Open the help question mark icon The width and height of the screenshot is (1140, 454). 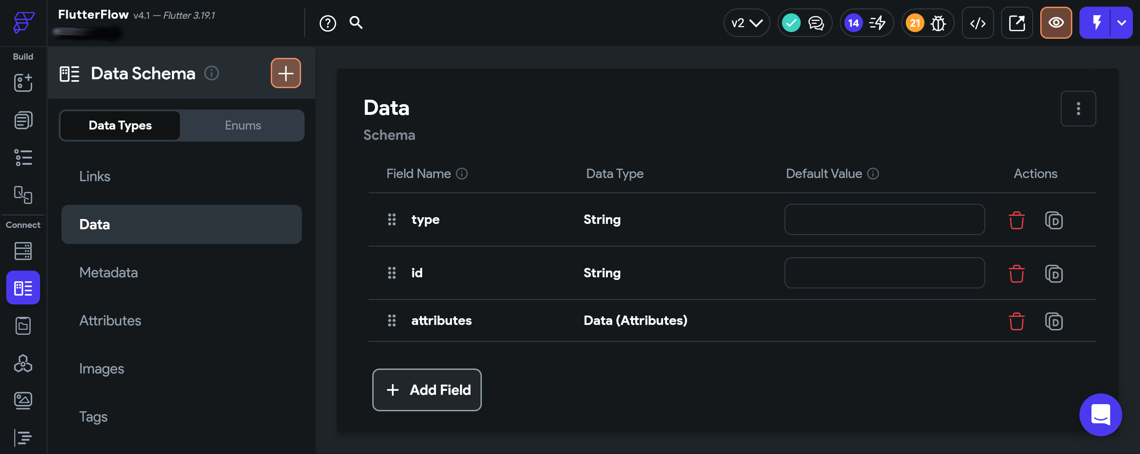(328, 23)
